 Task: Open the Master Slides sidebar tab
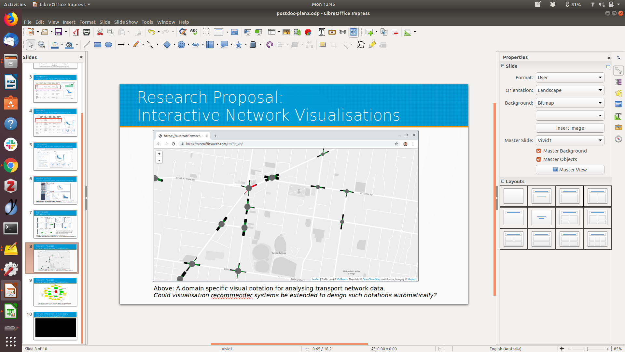point(618,104)
